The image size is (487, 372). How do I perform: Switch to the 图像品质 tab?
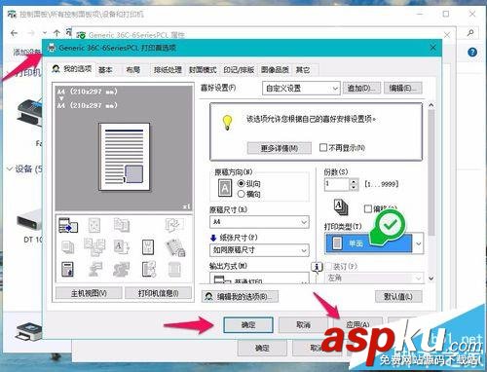click(x=275, y=70)
